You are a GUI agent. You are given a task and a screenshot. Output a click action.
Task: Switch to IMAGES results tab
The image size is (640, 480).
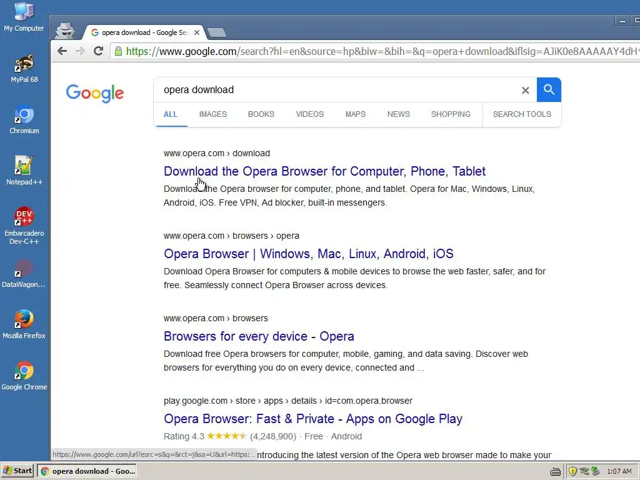click(x=213, y=114)
